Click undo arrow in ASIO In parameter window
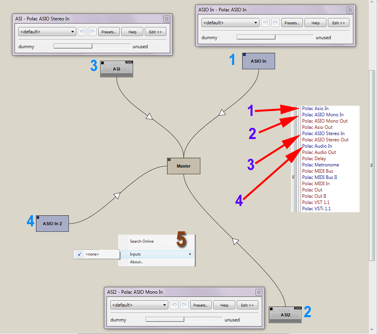The width and height of the screenshot is (378, 334). [x=265, y=23]
